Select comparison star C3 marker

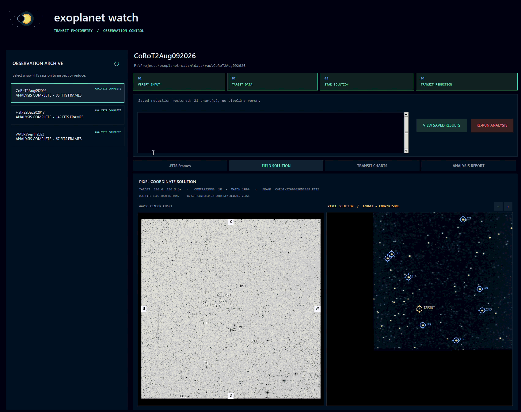463,219
